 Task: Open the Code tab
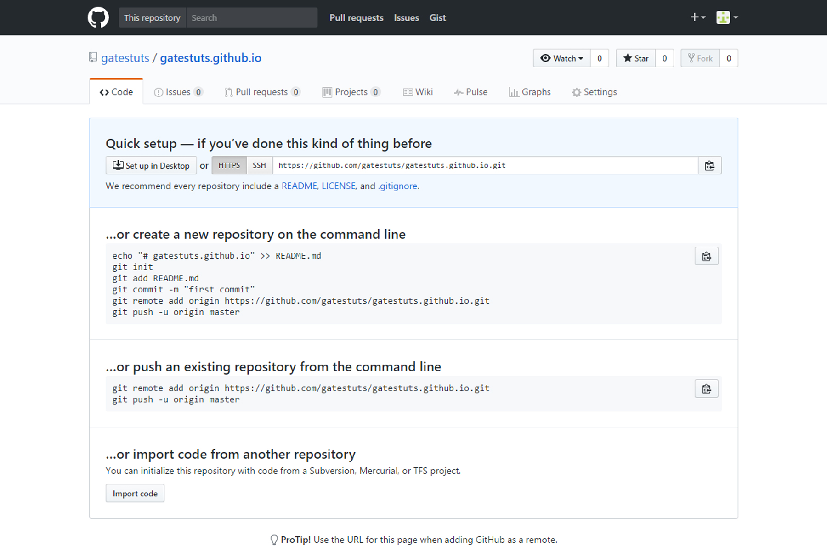click(x=116, y=92)
